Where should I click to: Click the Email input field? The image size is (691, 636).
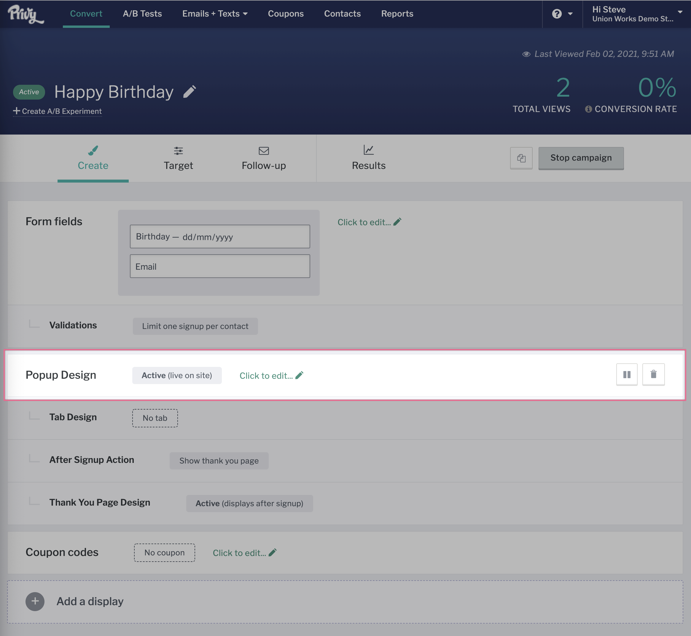tap(220, 266)
